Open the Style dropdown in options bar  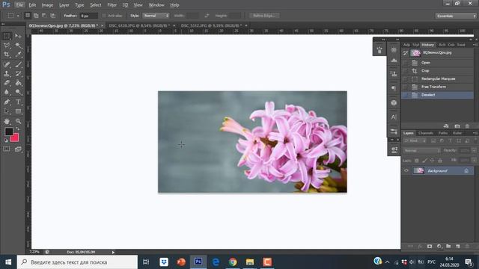click(x=156, y=16)
